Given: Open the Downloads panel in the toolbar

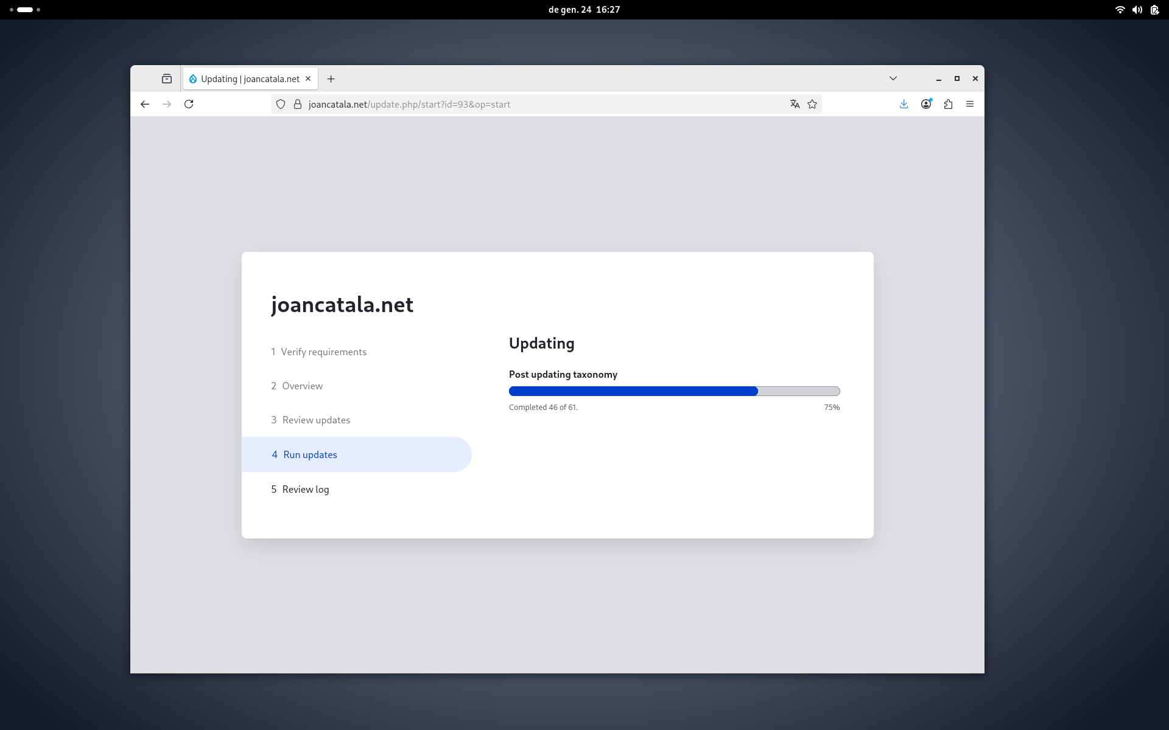Looking at the screenshot, I should click(x=904, y=104).
